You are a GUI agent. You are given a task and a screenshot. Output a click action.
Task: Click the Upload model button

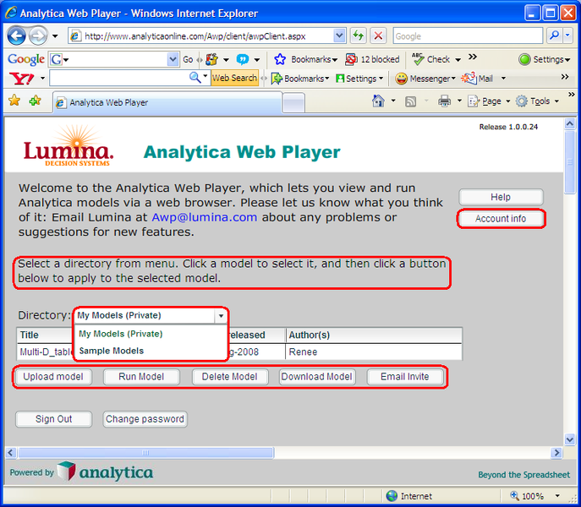(x=53, y=377)
